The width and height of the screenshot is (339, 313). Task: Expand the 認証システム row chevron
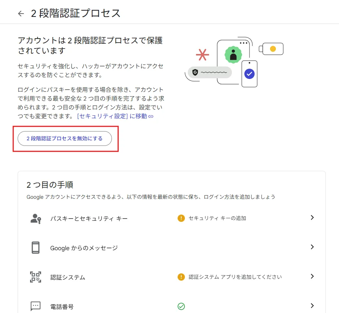pyautogui.click(x=312, y=276)
